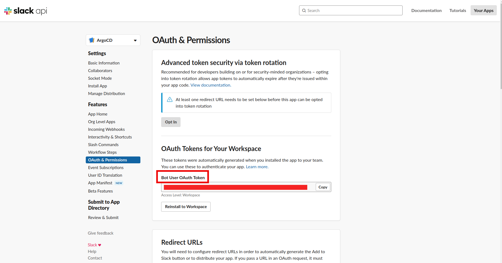Click the Settings sidebar heading
This screenshot has height=263, width=502.
pyautogui.click(x=97, y=53)
